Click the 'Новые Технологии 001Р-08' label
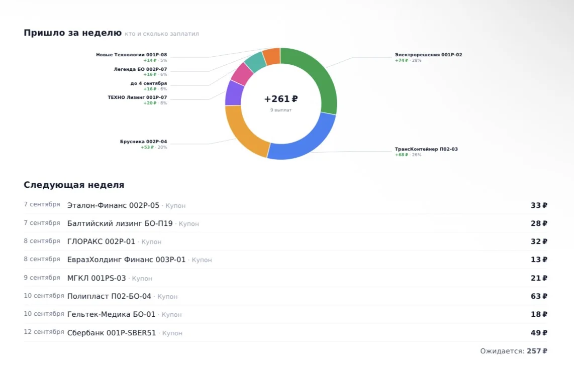Image resolution: width=574 pixels, height=379 pixels. 131,54
